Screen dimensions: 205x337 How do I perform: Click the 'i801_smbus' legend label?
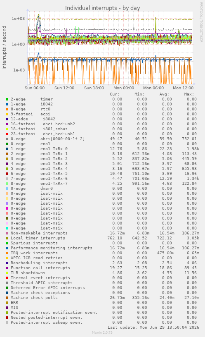[55, 129]
